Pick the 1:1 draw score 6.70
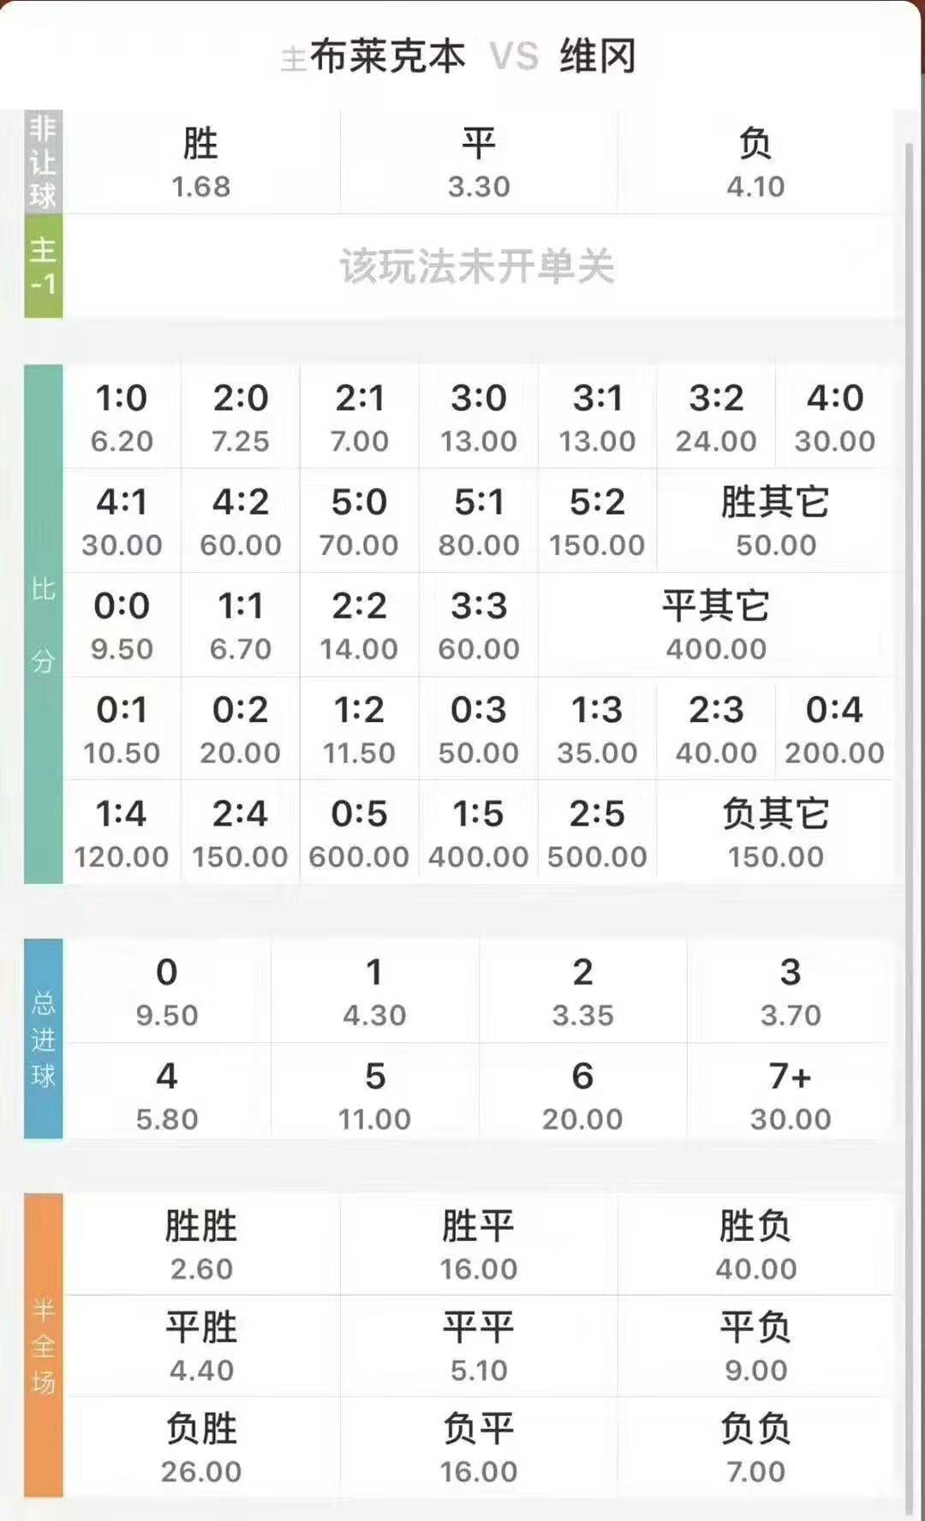The width and height of the screenshot is (925, 1521). point(241,626)
